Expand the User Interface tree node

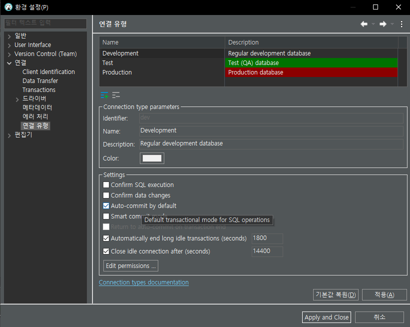point(9,45)
